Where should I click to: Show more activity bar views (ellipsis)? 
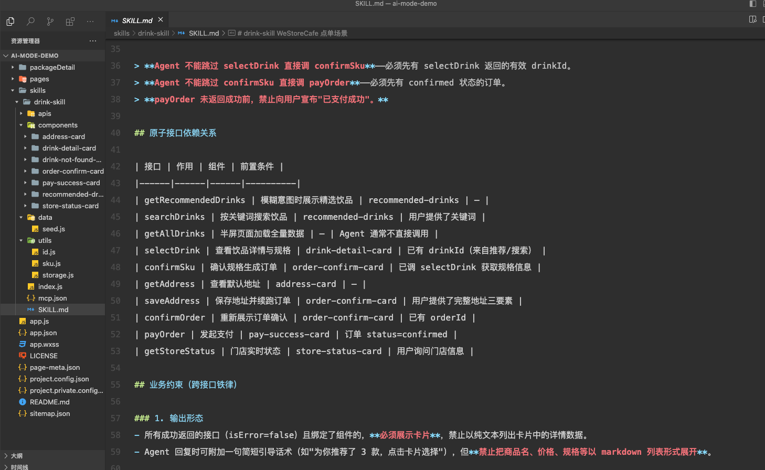(90, 22)
